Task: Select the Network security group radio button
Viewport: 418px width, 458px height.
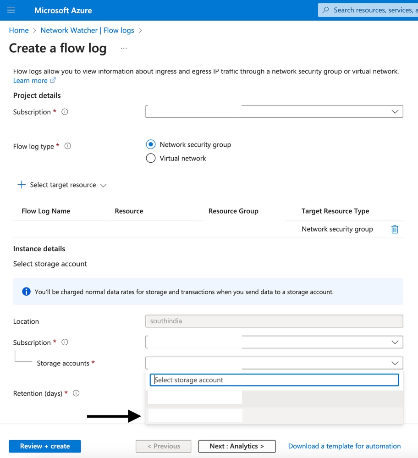Action: 151,144
